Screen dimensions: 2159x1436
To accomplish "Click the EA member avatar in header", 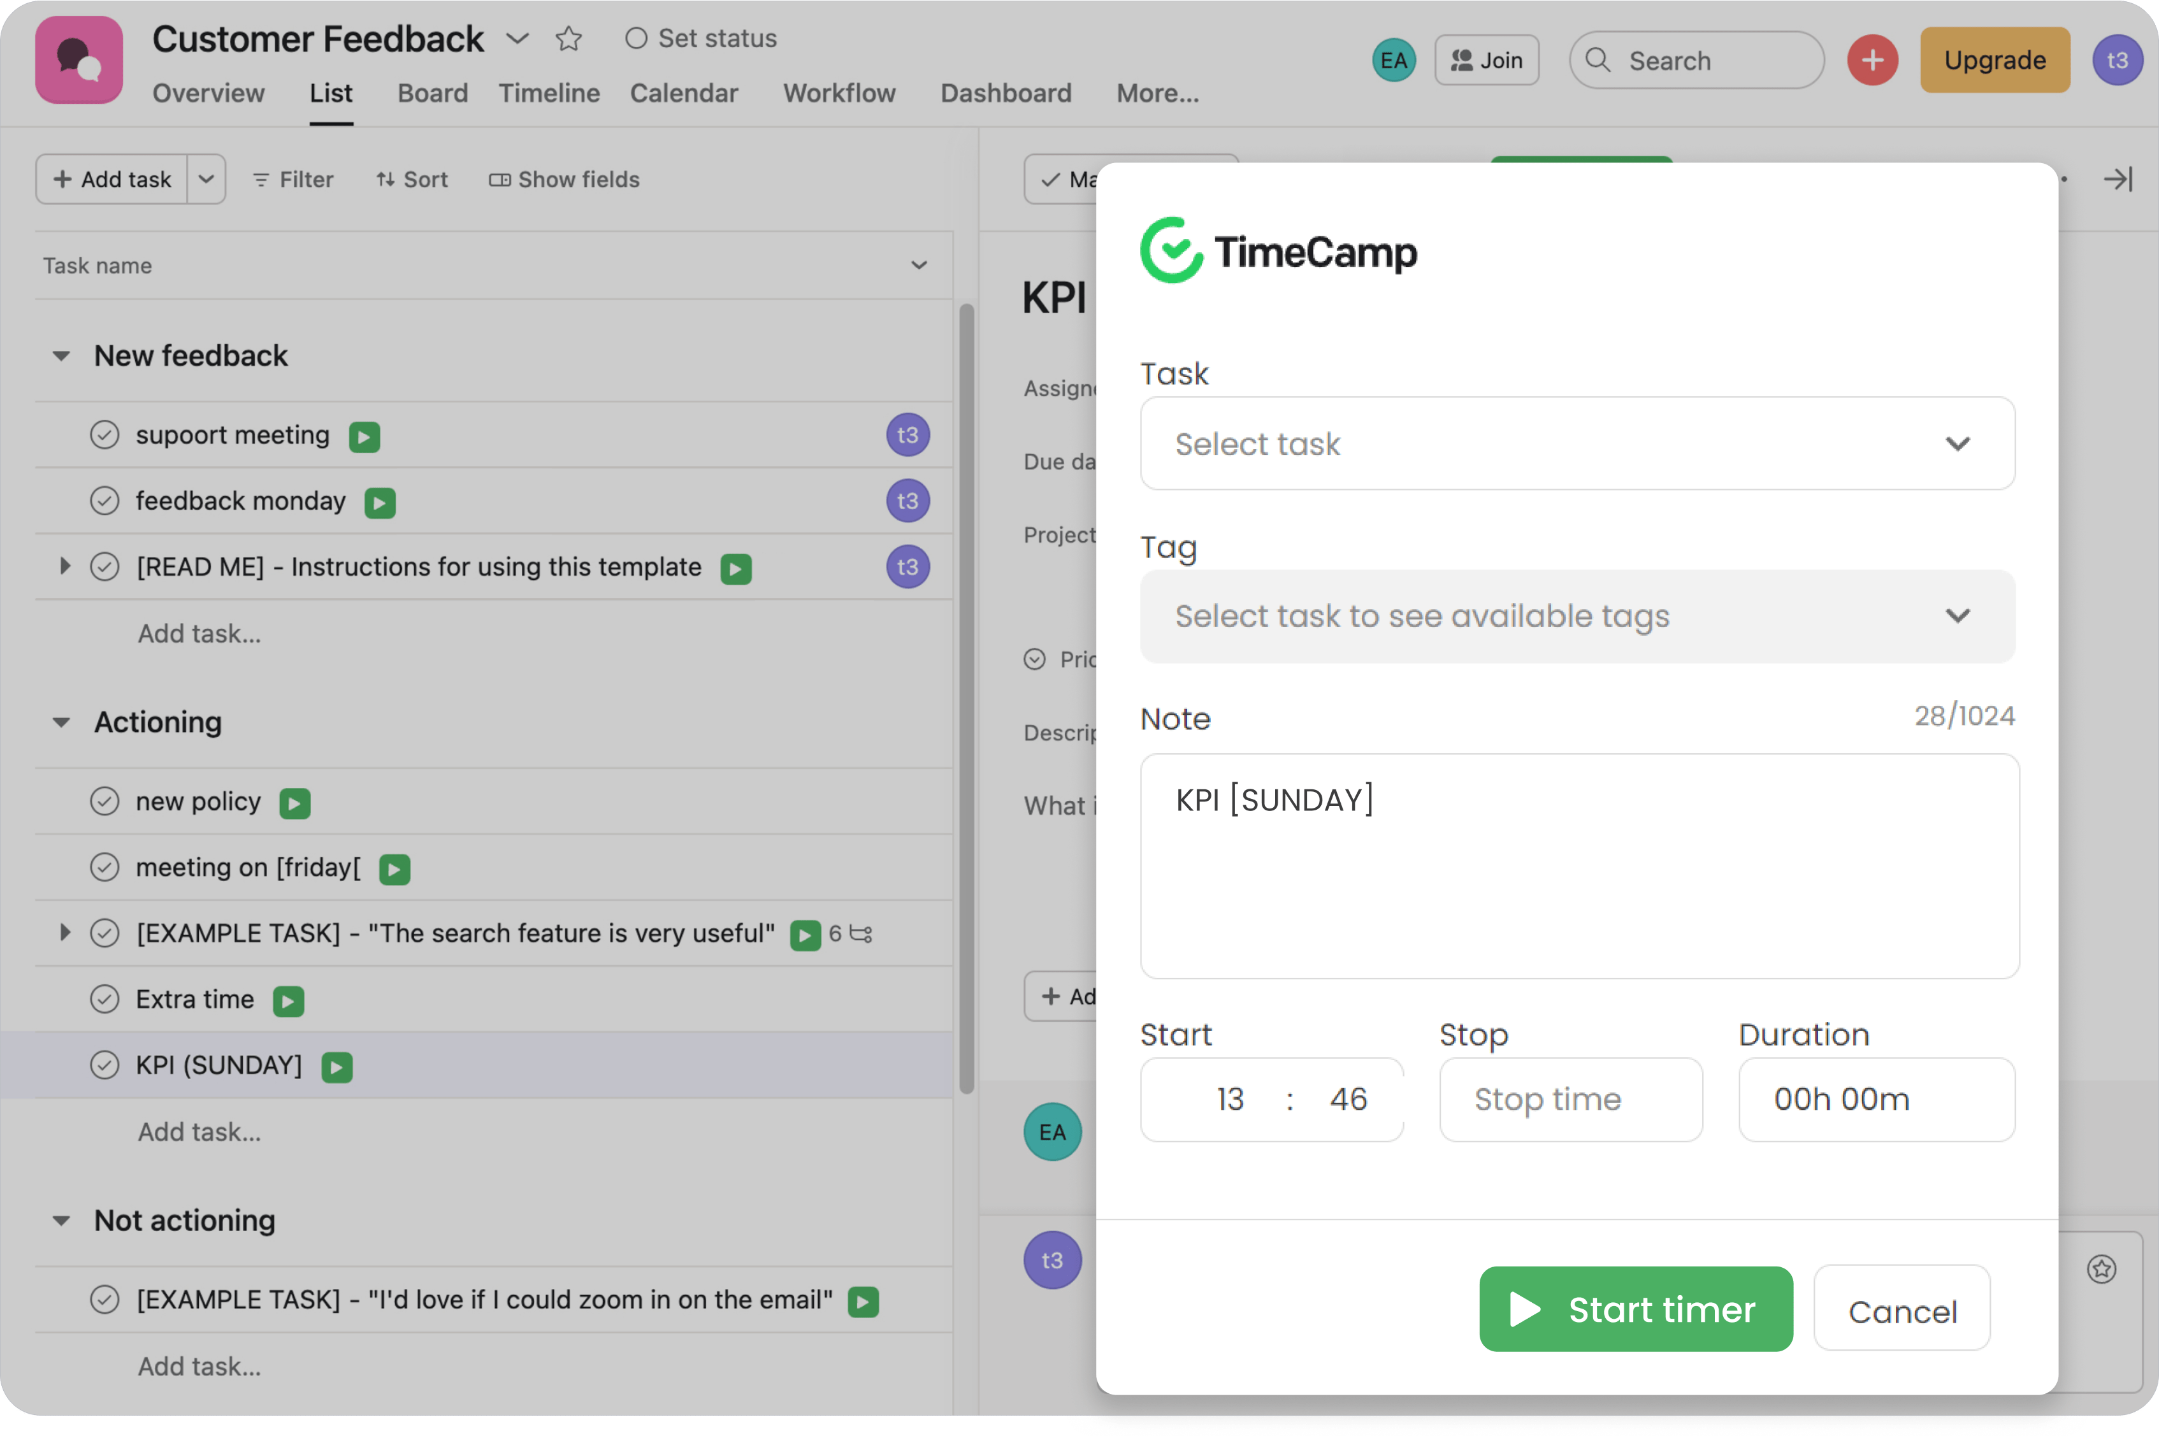I will point(1393,61).
